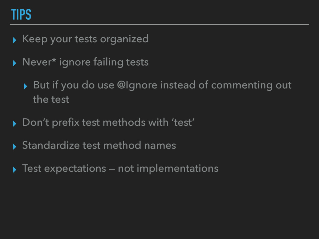
Task: Select the Standardize test method names line
Action: point(99,146)
